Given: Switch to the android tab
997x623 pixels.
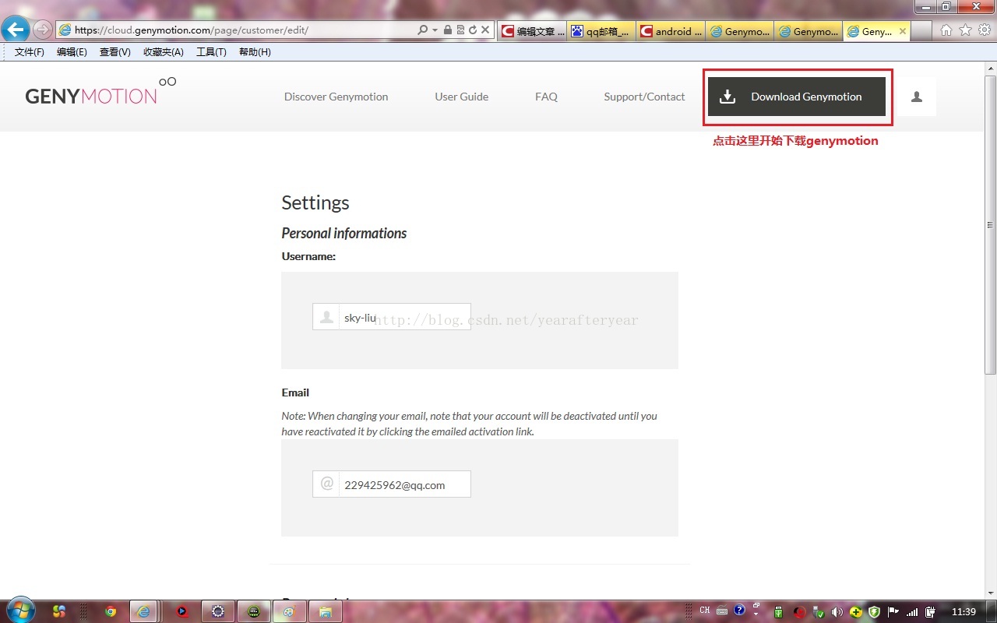Looking at the screenshot, I should click(x=670, y=31).
